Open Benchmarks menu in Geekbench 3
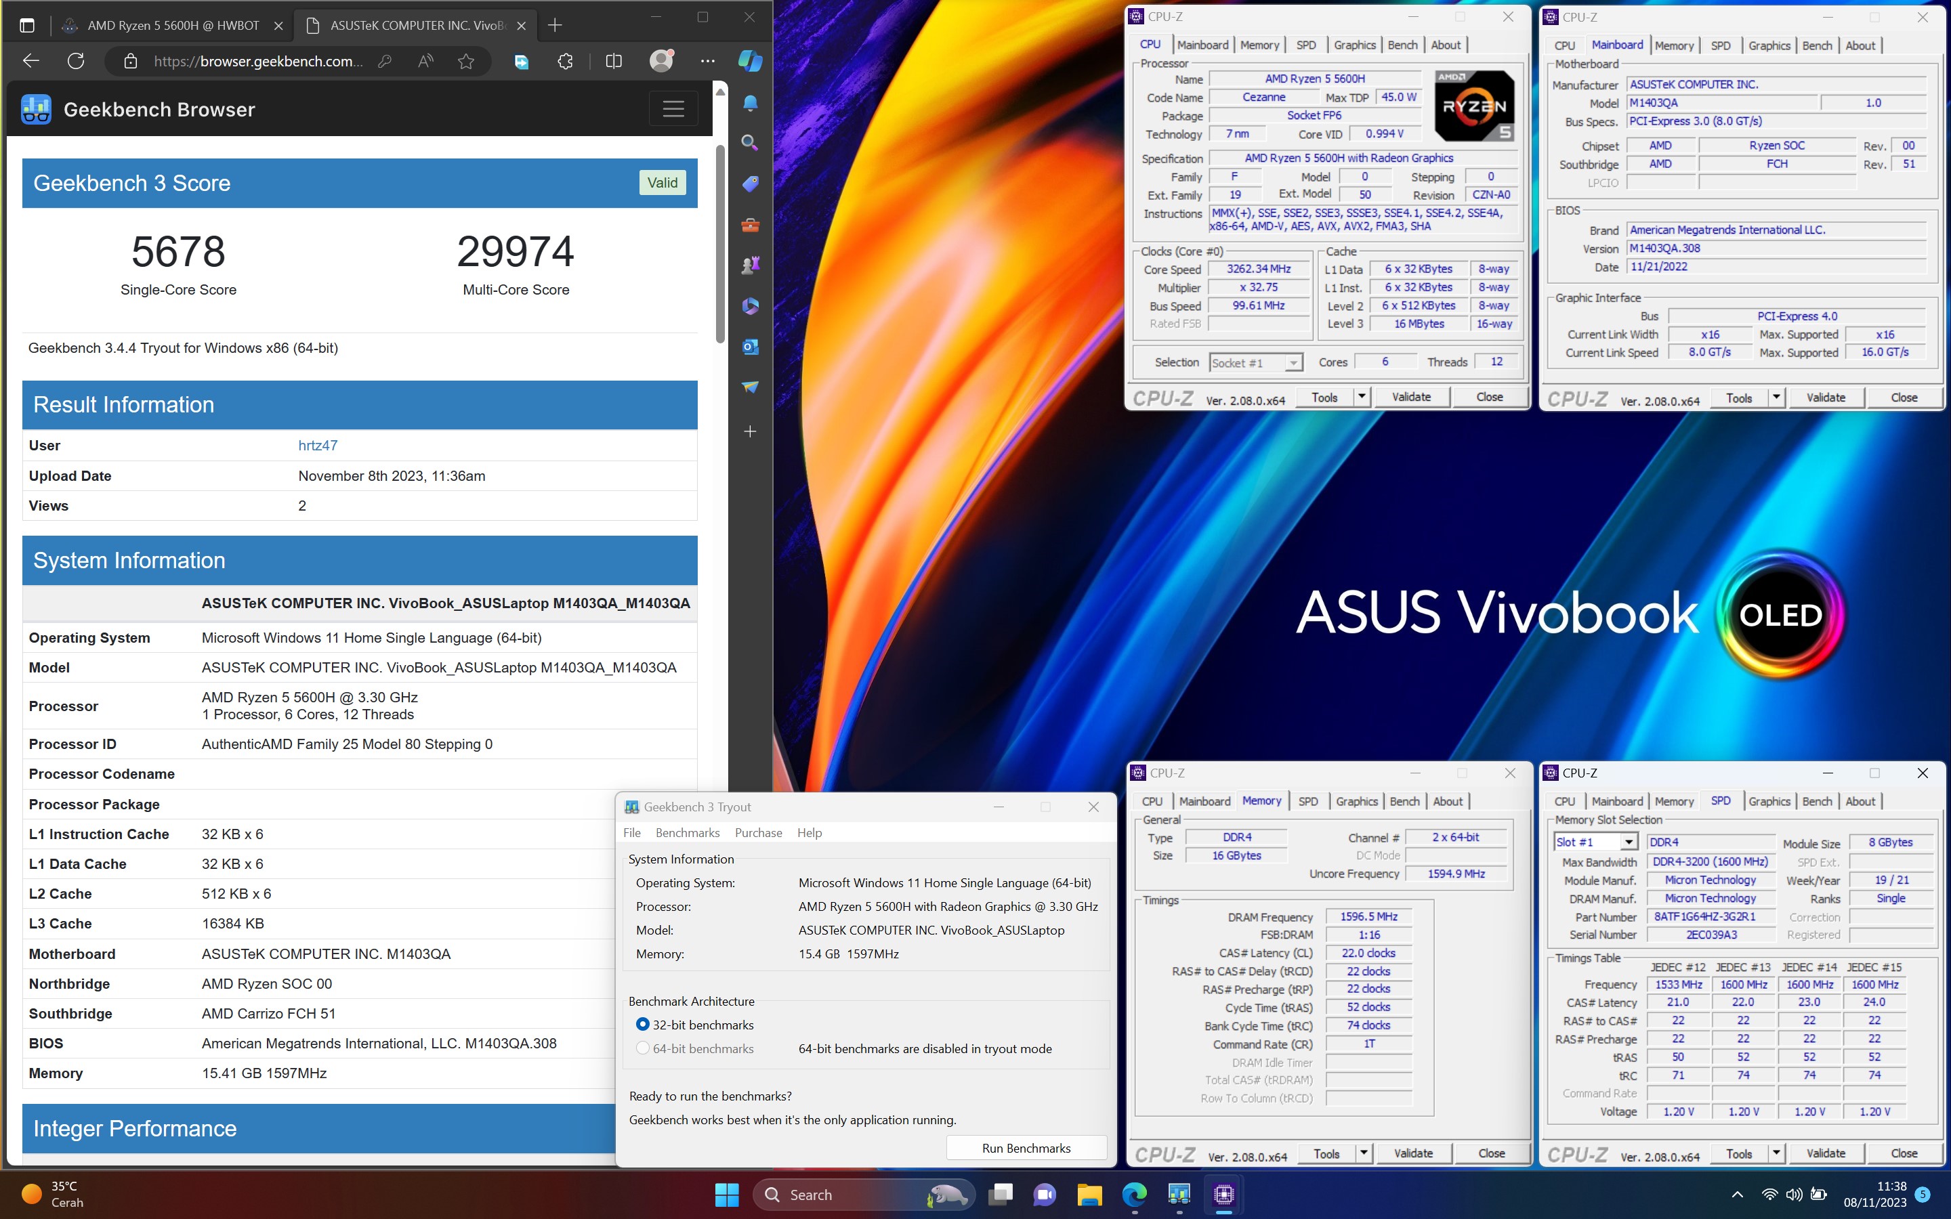 pyautogui.click(x=688, y=833)
